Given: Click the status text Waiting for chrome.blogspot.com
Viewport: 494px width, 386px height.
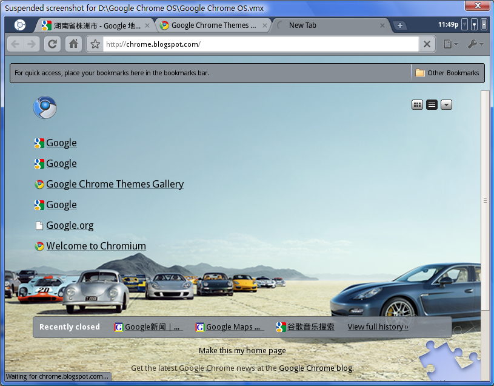Looking at the screenshot, I should (x=57, y=376).
